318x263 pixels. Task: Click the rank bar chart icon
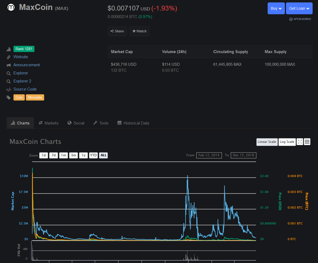[9, 49]
